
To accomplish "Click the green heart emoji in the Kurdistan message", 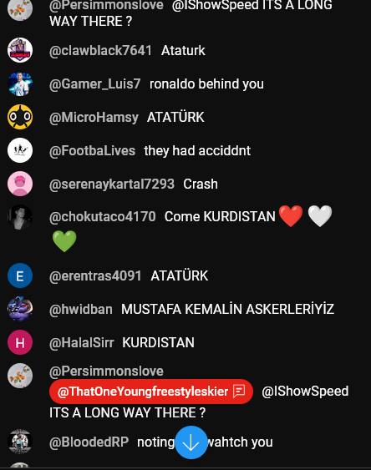I will tap(64, 241).
